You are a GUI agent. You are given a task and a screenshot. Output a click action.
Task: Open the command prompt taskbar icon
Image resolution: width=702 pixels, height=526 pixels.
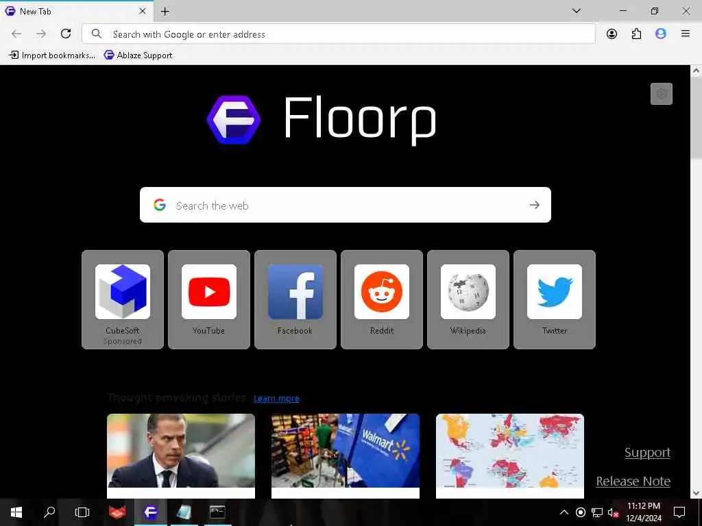[x=217, y=512]
